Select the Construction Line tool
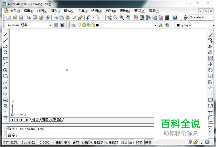The image size is (216, 147). coord(5,40)
